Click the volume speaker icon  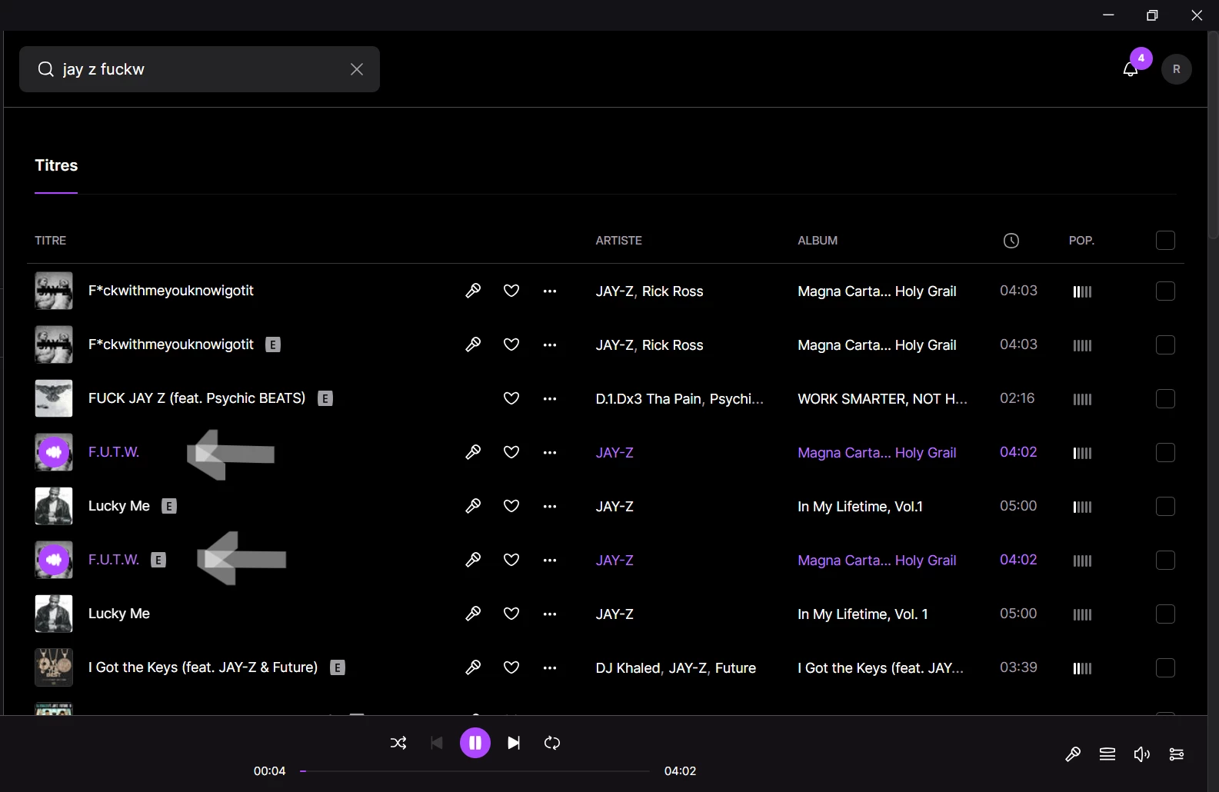click(1142, 754)
